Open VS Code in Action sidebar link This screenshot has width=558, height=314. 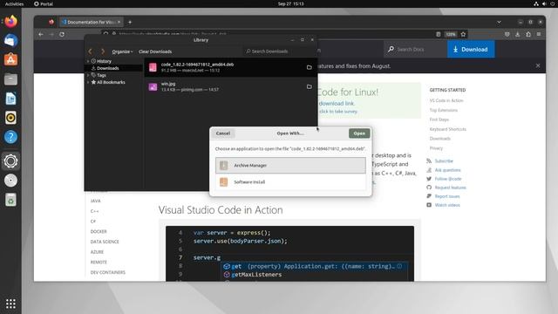[446, 101]
